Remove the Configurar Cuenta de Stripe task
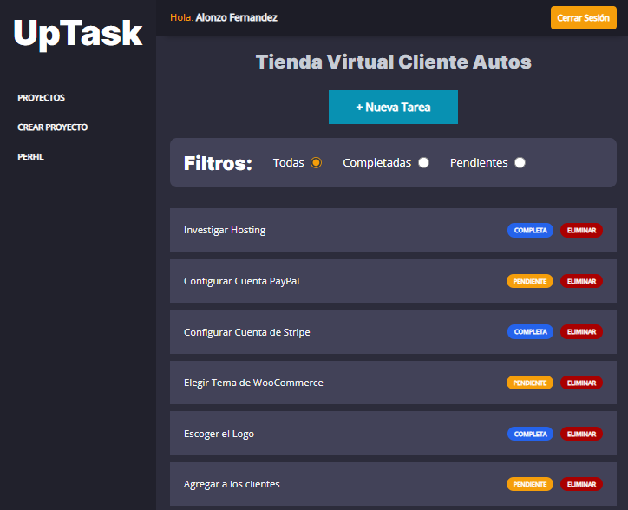Image resolution: width=628 pixels, height=510 pixels. click(581, 332)
